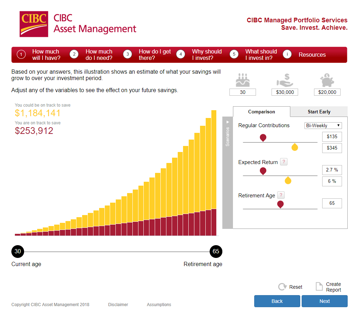Edit the 6 % expected return field
Viewport: 359px width, 310px height.
(332, 181)
